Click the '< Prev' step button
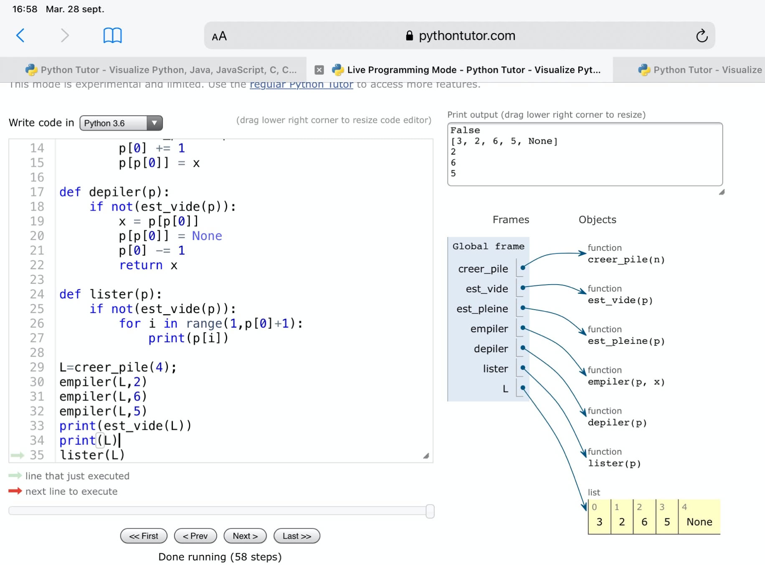 [x=195, y=536]
